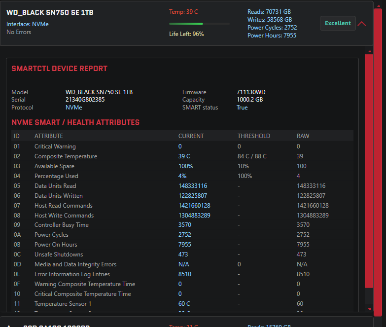Click the THRESHOLD column header
Viewport: 386px width, 327px height.
(254, 136)
